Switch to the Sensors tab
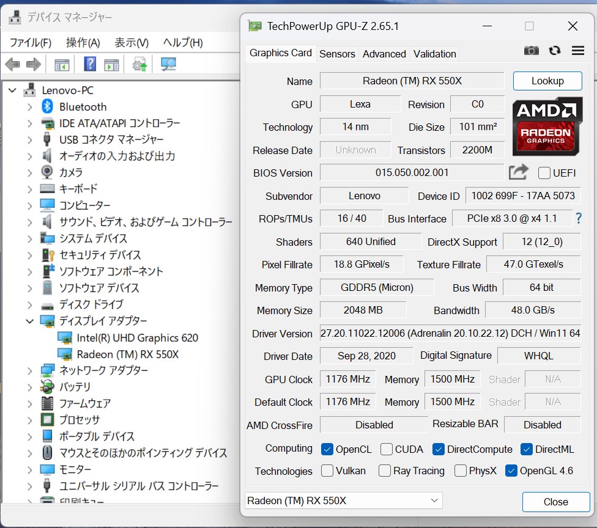 coord(337,54)
